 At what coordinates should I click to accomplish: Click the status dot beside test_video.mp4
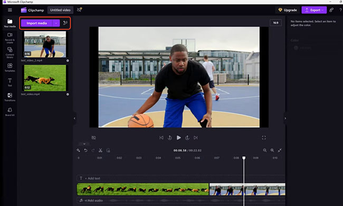[68, 95]
